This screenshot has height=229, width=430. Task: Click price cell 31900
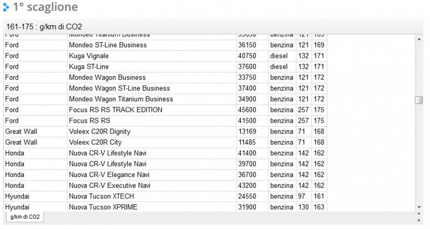253,207
